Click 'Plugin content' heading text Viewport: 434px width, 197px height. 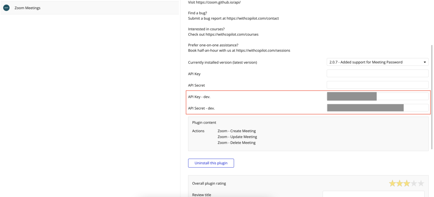204,123
